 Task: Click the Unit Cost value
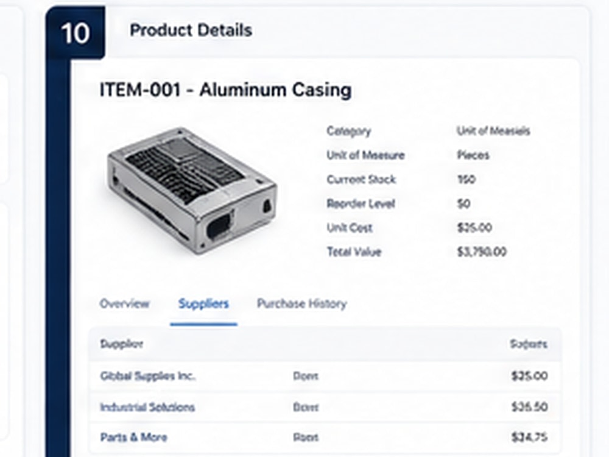click(474, 227)
